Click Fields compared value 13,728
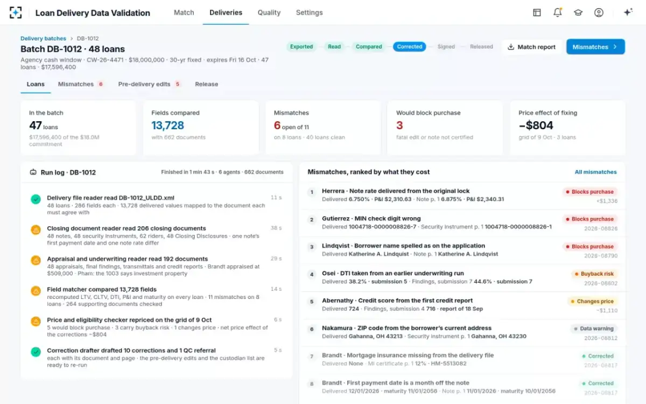Viewport: 646px width, 404px height. [x=167, y=126]
